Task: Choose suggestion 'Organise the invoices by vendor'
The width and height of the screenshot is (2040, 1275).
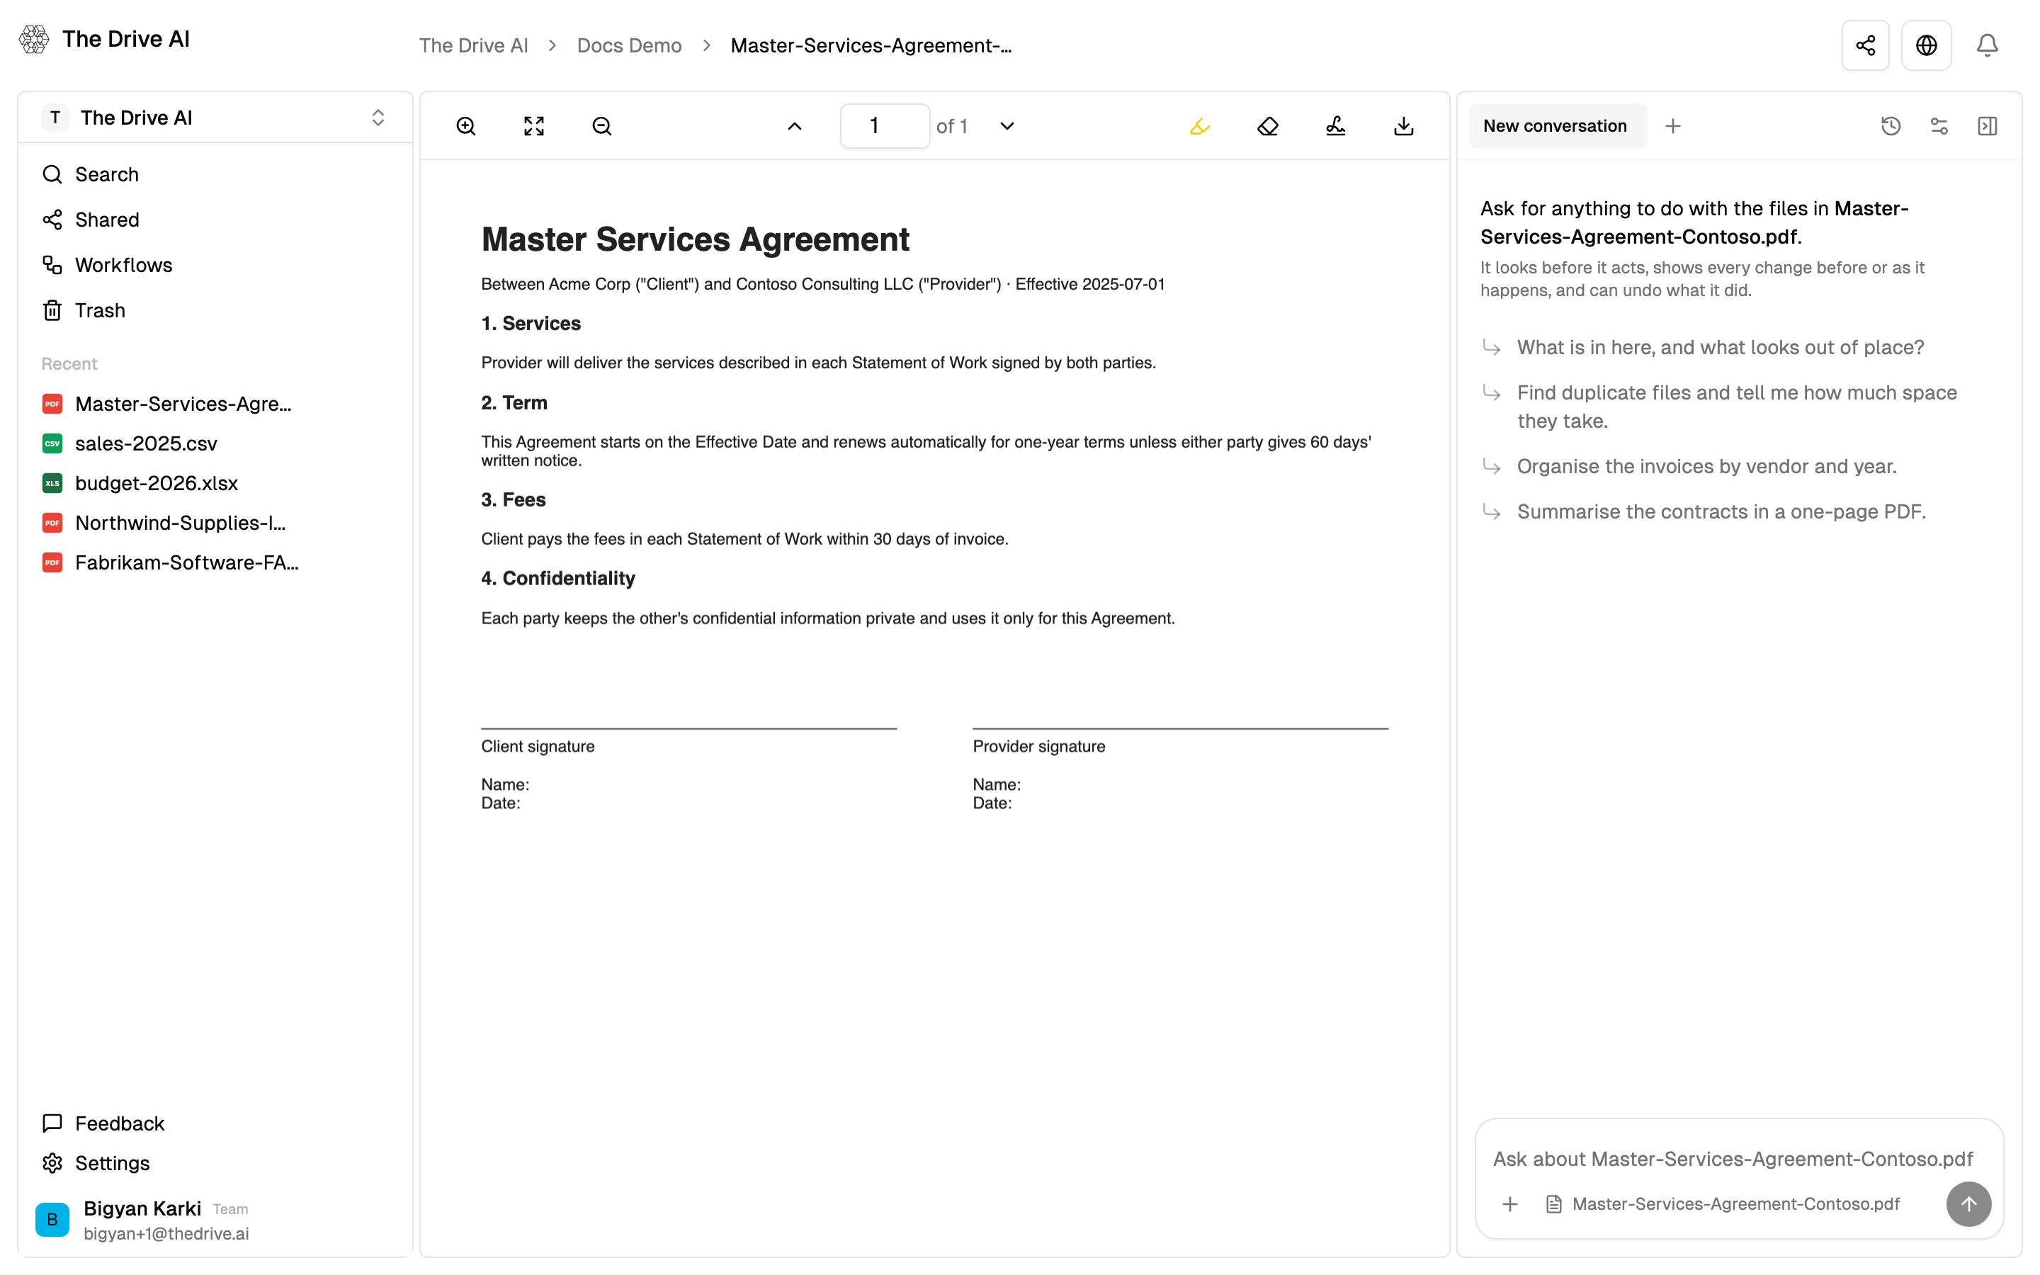Action: (x=1707, y=466)
